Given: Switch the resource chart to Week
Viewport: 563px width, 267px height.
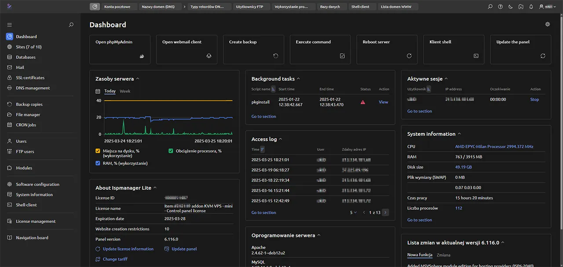Looking at the screenshot, I should pos(125,91).
